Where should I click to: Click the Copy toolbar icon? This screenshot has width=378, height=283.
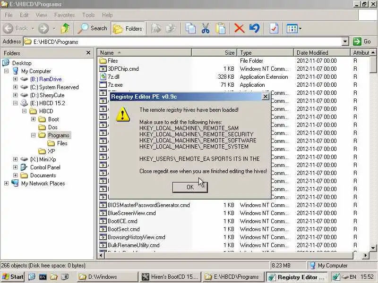pos(190,28)
